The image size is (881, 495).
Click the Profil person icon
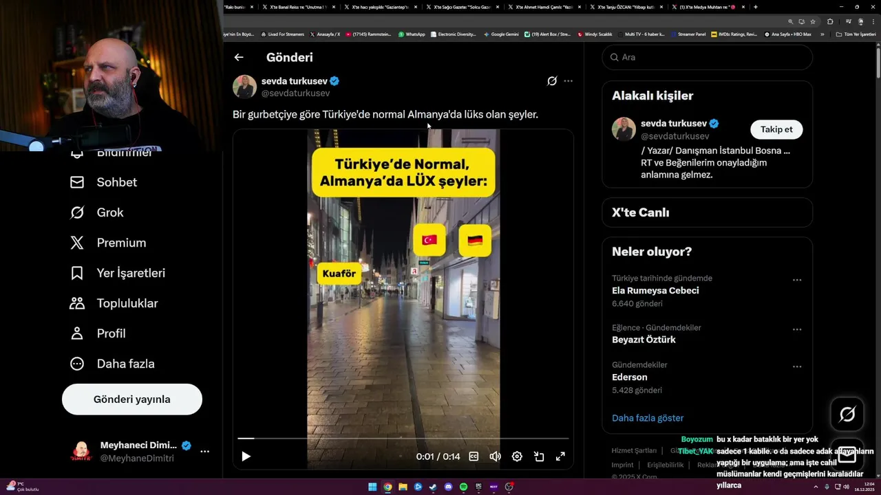[x=77, y=333]
